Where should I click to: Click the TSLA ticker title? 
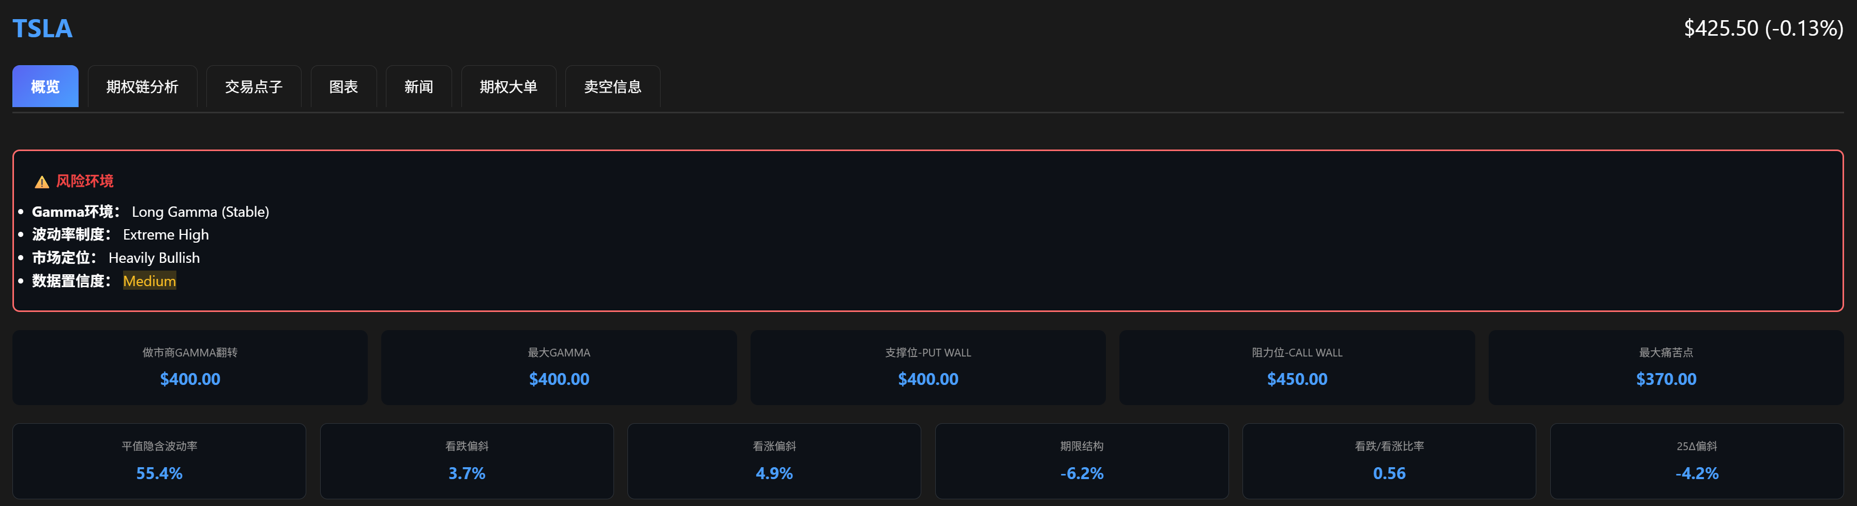(42, 29)
